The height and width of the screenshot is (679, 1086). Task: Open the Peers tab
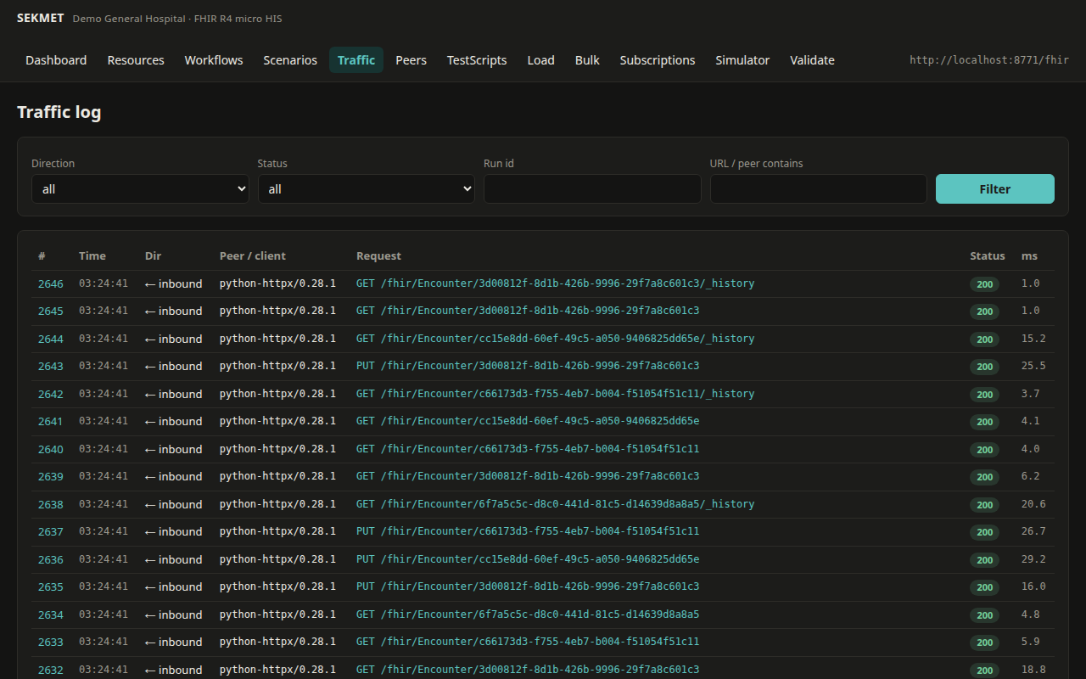click(x=411, y=60)
